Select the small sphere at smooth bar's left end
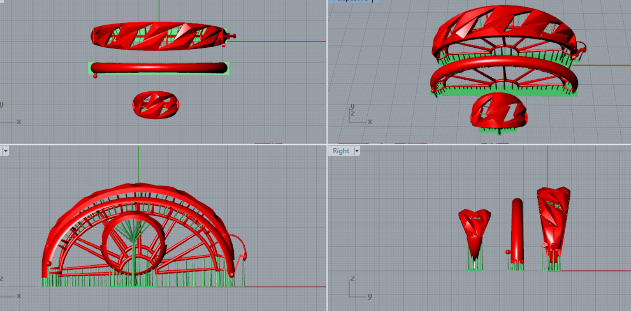The height and width of the screenshot is (311, 631). pyautogui.click(x=95, y=76)
